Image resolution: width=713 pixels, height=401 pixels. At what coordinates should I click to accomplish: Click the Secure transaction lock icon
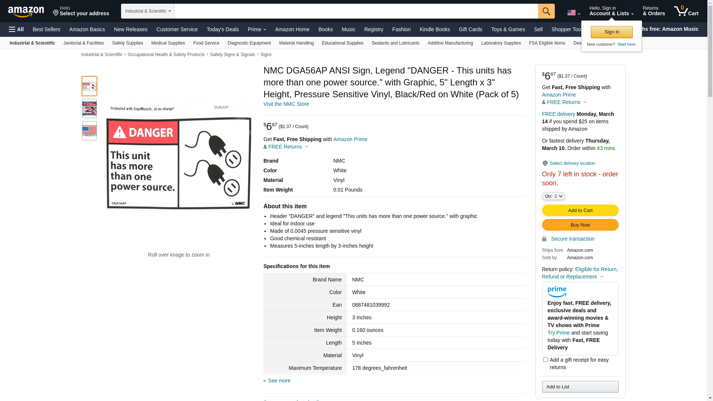[x=544, y=239]
